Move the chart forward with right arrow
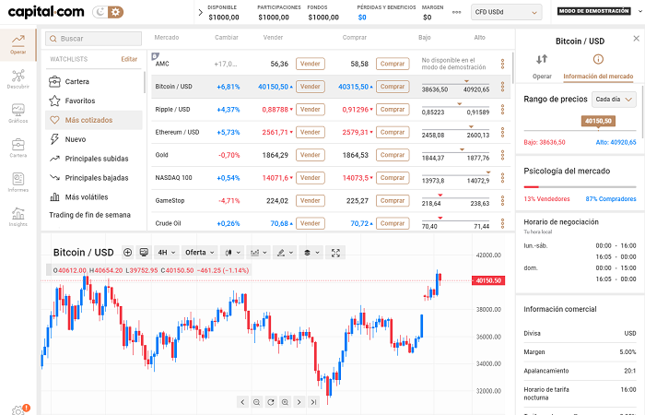 299,402
